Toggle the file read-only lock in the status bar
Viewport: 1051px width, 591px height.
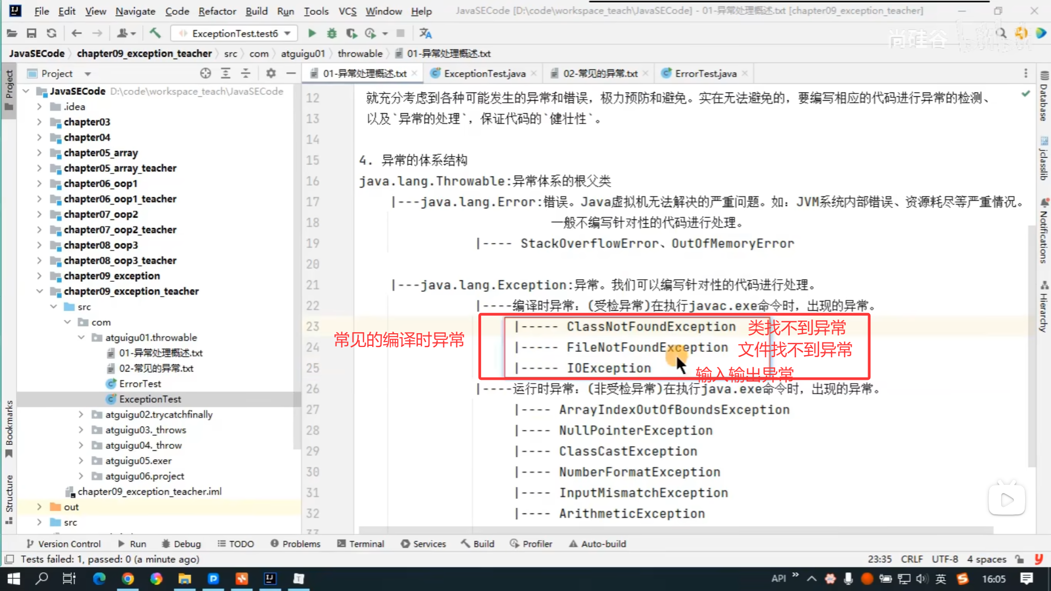pyautogui.click(x=1019, y=559)
